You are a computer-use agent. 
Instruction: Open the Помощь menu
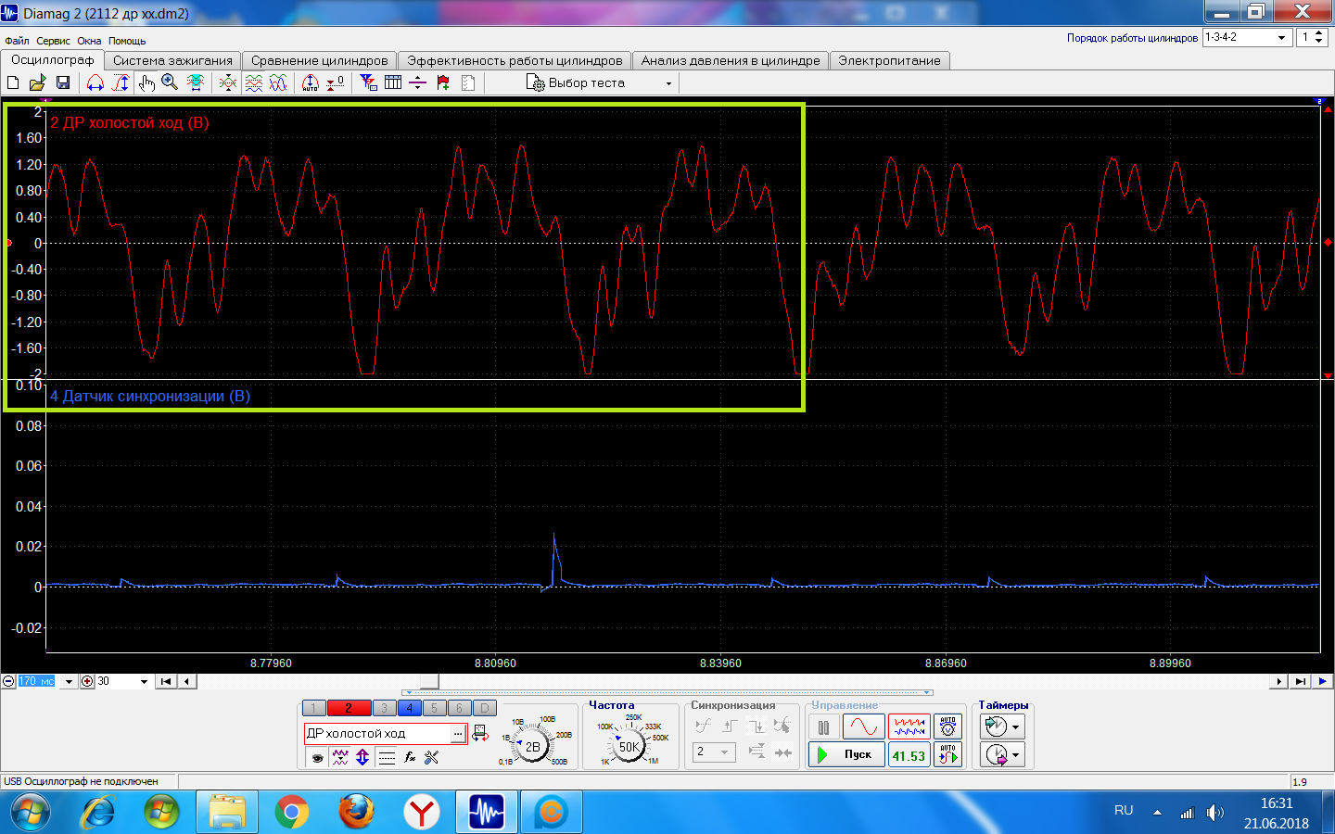[x=127, y=41]
